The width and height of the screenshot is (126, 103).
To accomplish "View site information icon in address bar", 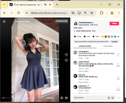I will (x=27, y=13).
